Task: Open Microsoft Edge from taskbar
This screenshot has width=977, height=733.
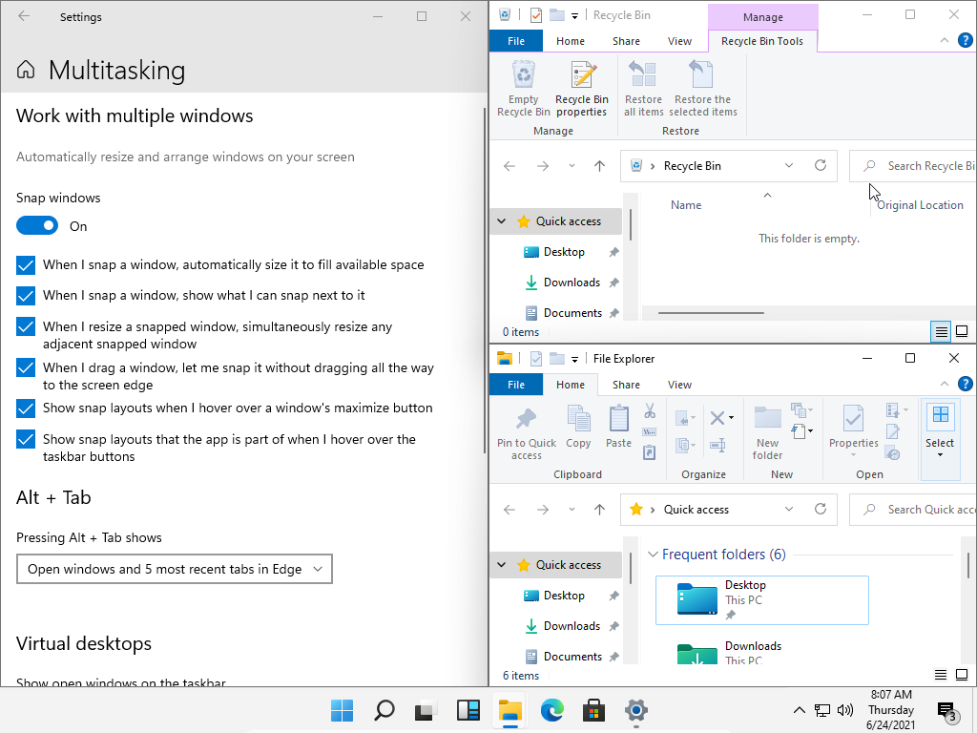Action: [x=552, y=710]
